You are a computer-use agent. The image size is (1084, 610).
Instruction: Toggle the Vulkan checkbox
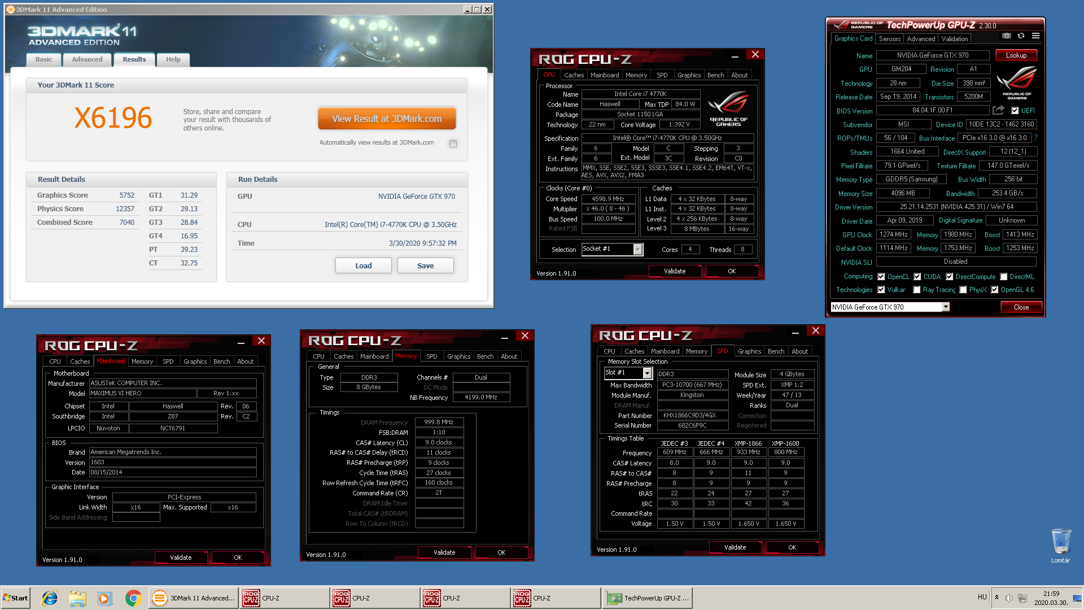(x=881, y=290)
